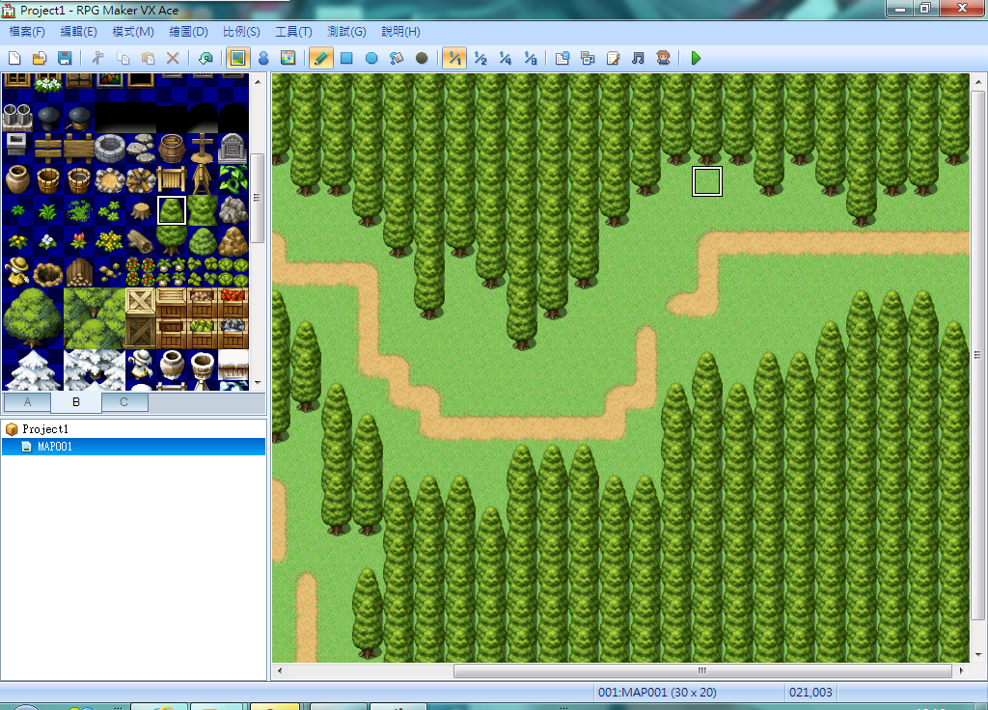Pick the clay pot tile in palette
The image size is (988, 710).
17,178
